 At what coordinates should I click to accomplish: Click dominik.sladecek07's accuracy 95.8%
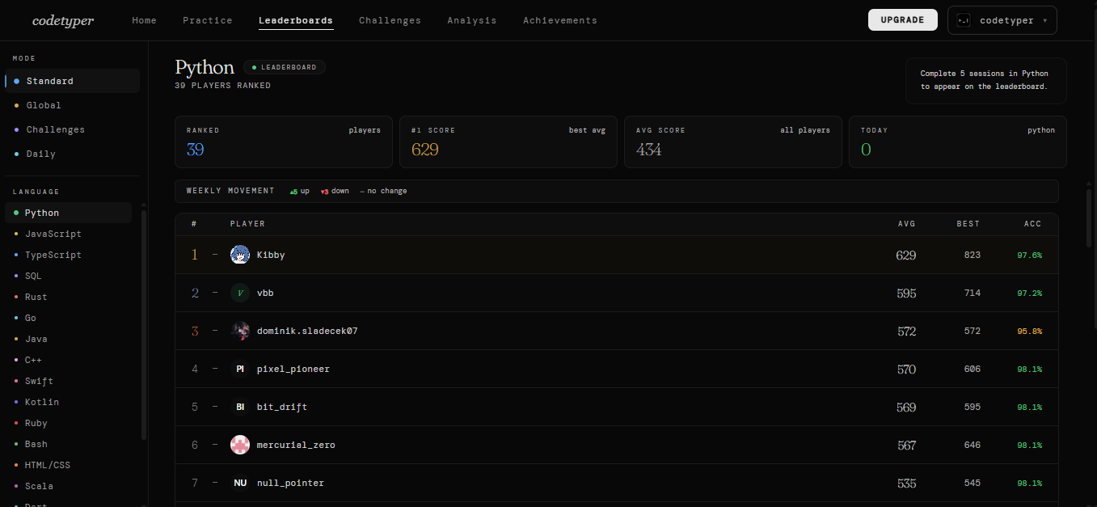[x=1030, y=331]
